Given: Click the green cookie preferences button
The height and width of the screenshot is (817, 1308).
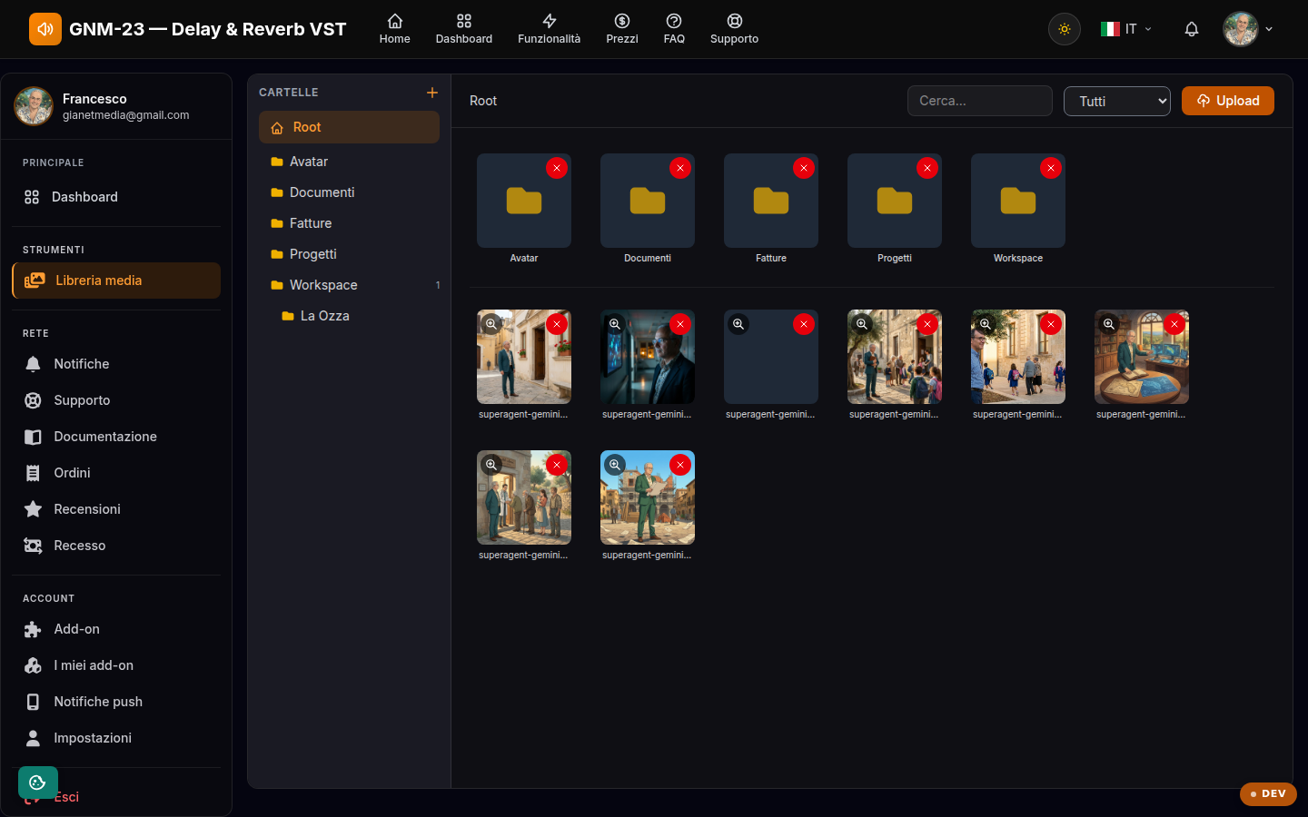Looking at the screenshot, I should click(x=38, y=783).
